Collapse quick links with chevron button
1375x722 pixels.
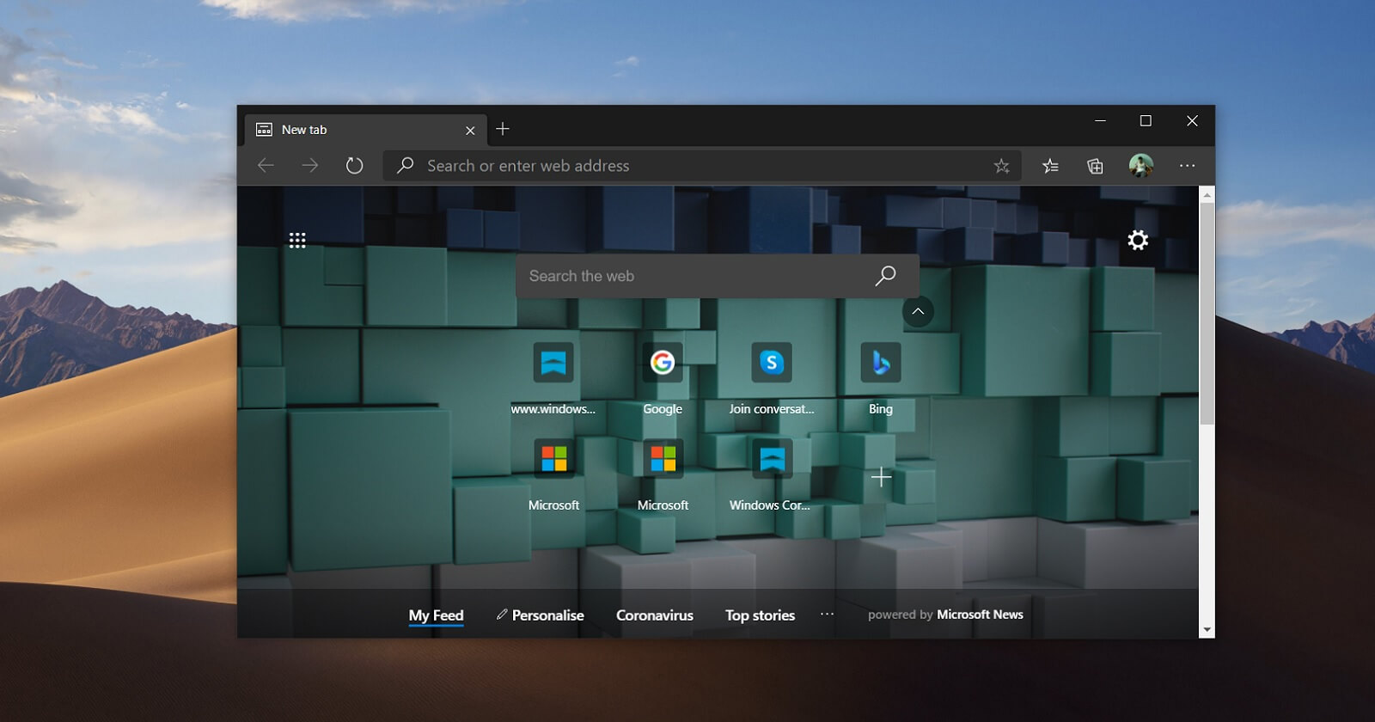point(918,311)
